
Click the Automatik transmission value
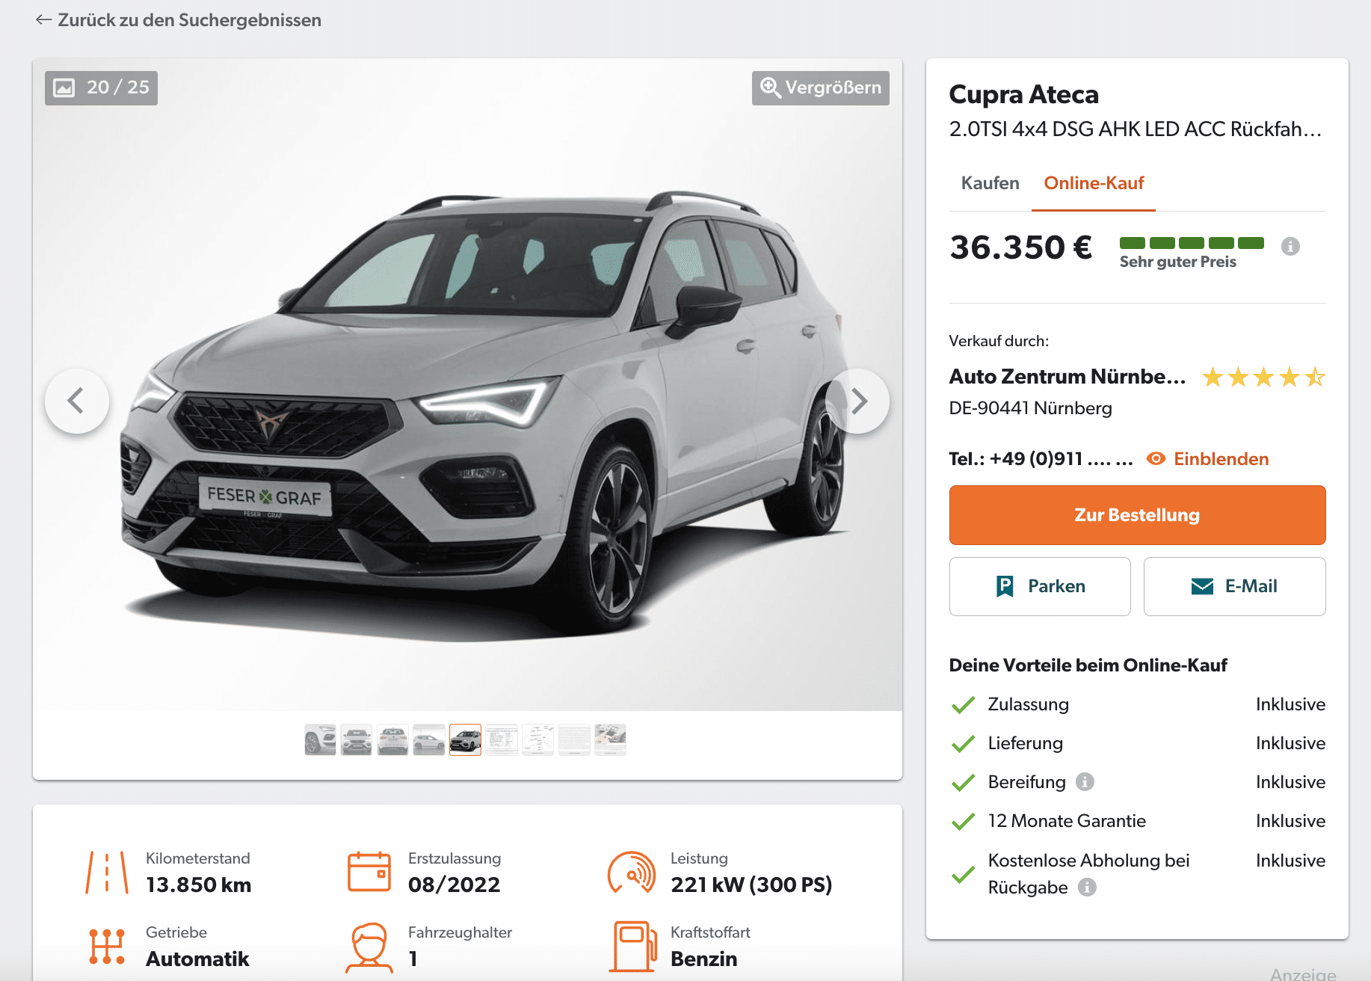pos(197,959)
